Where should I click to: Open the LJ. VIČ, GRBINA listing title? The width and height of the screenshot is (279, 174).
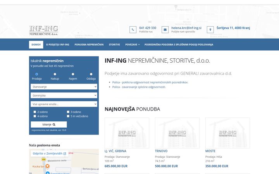click(x=115, y=151)
